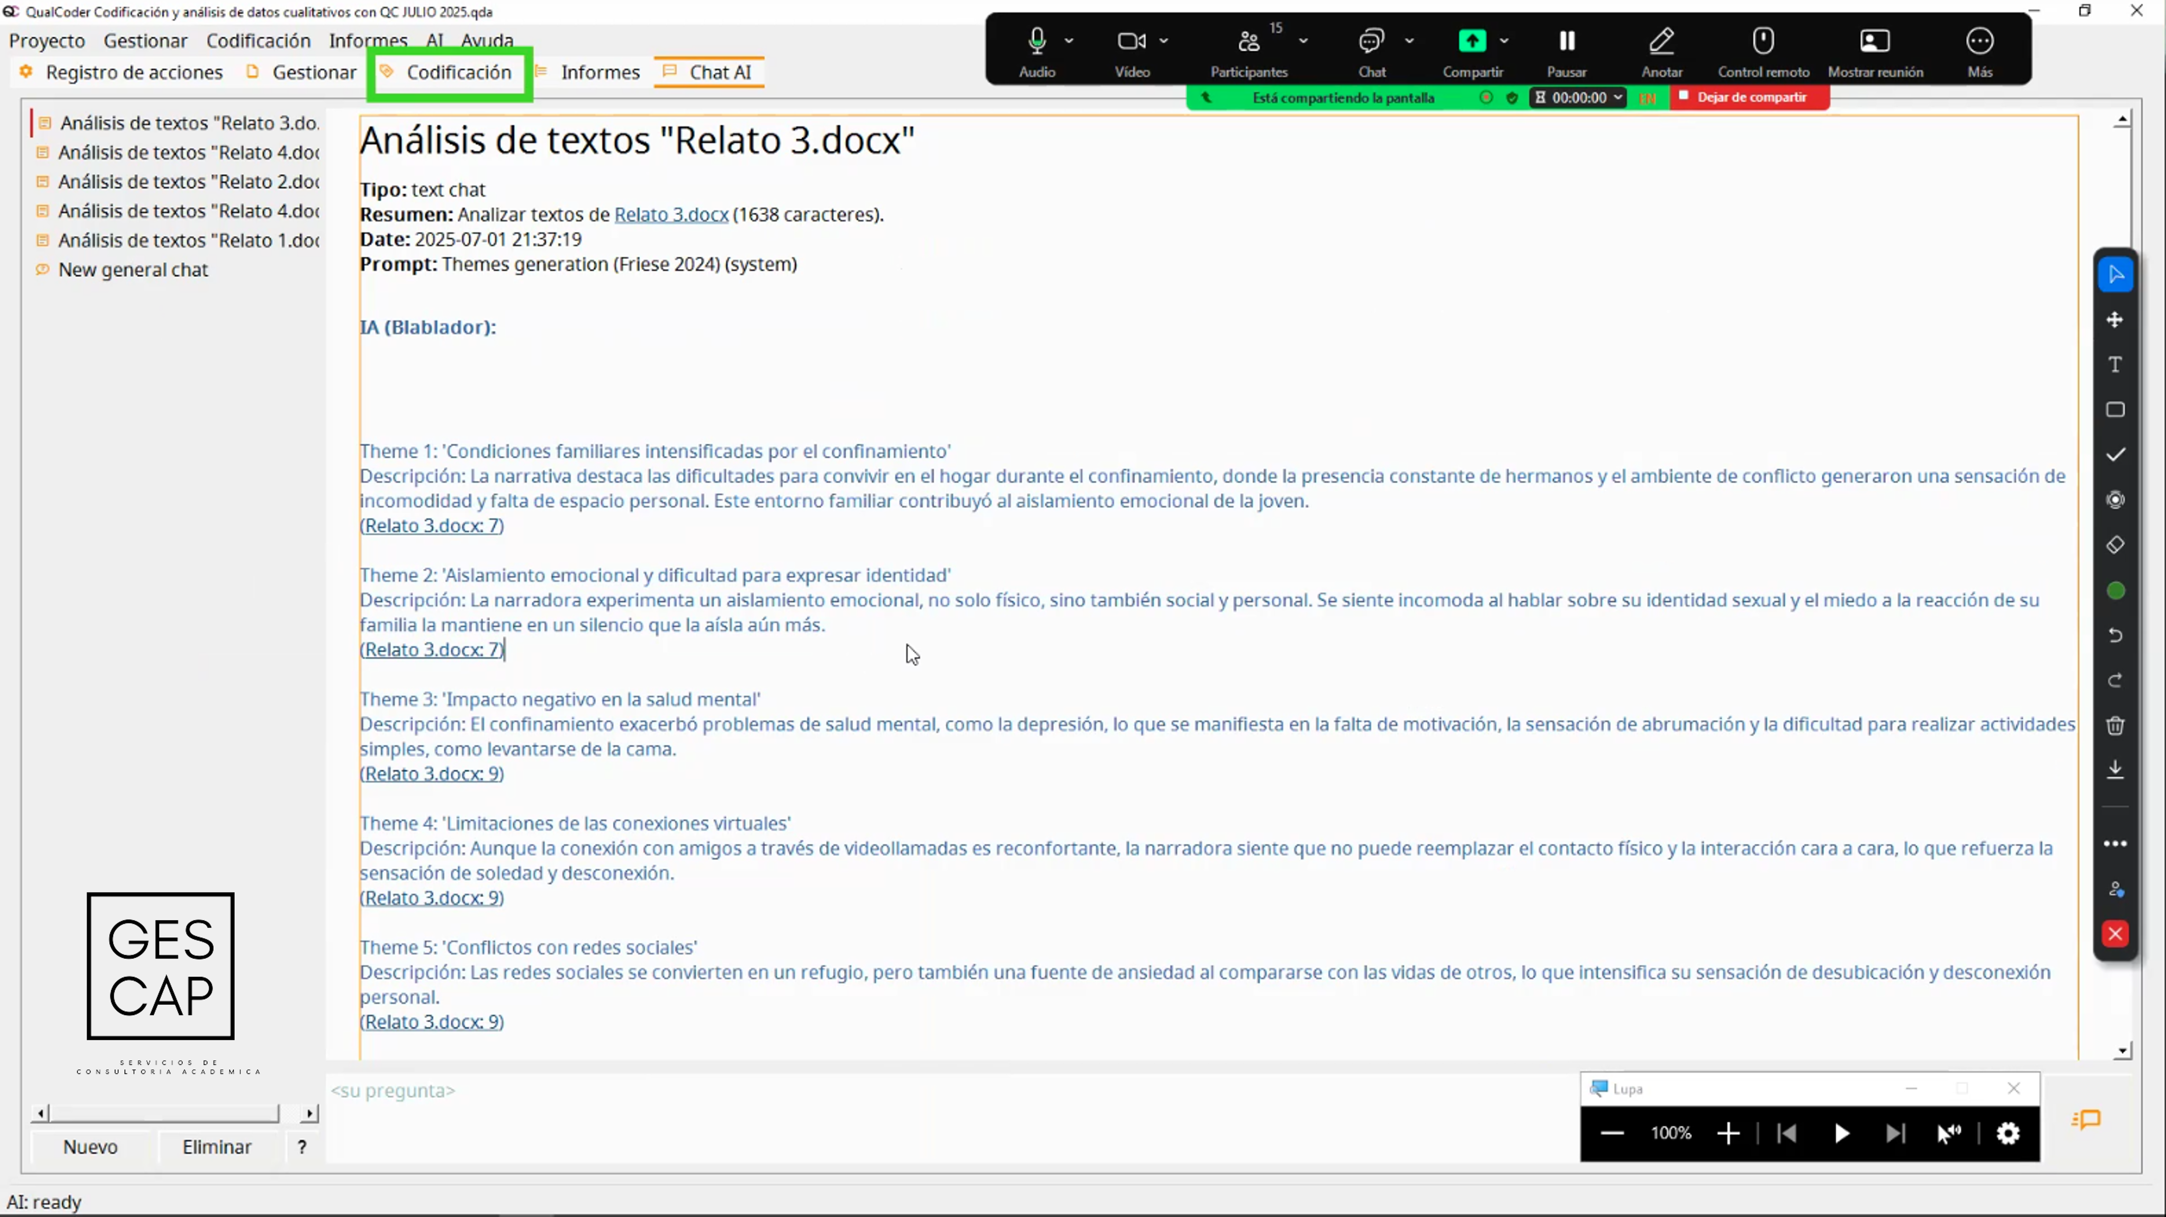This screenshot has width=2166, height=1217.
Task: Open the Relato 3.docx link in Resumen
Action: coord(671,215)
